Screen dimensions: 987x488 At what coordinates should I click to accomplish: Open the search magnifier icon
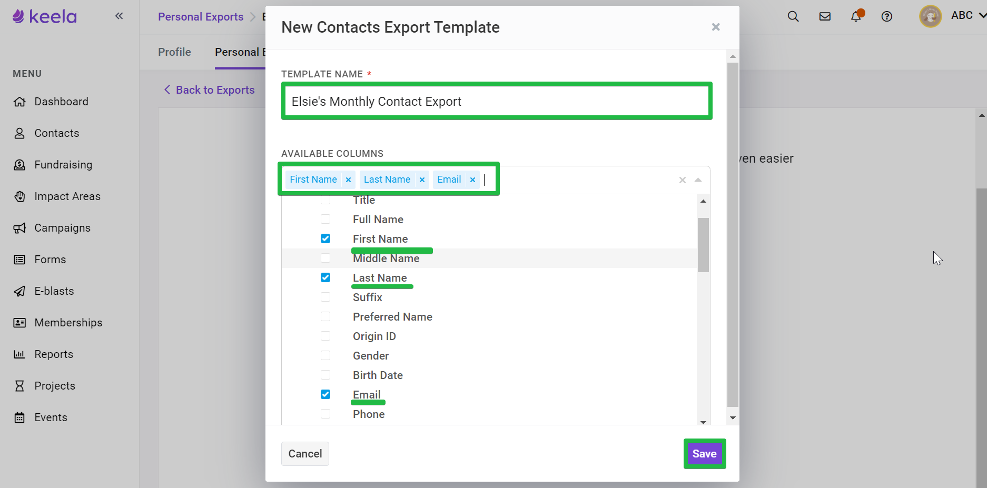coord(793,16)
